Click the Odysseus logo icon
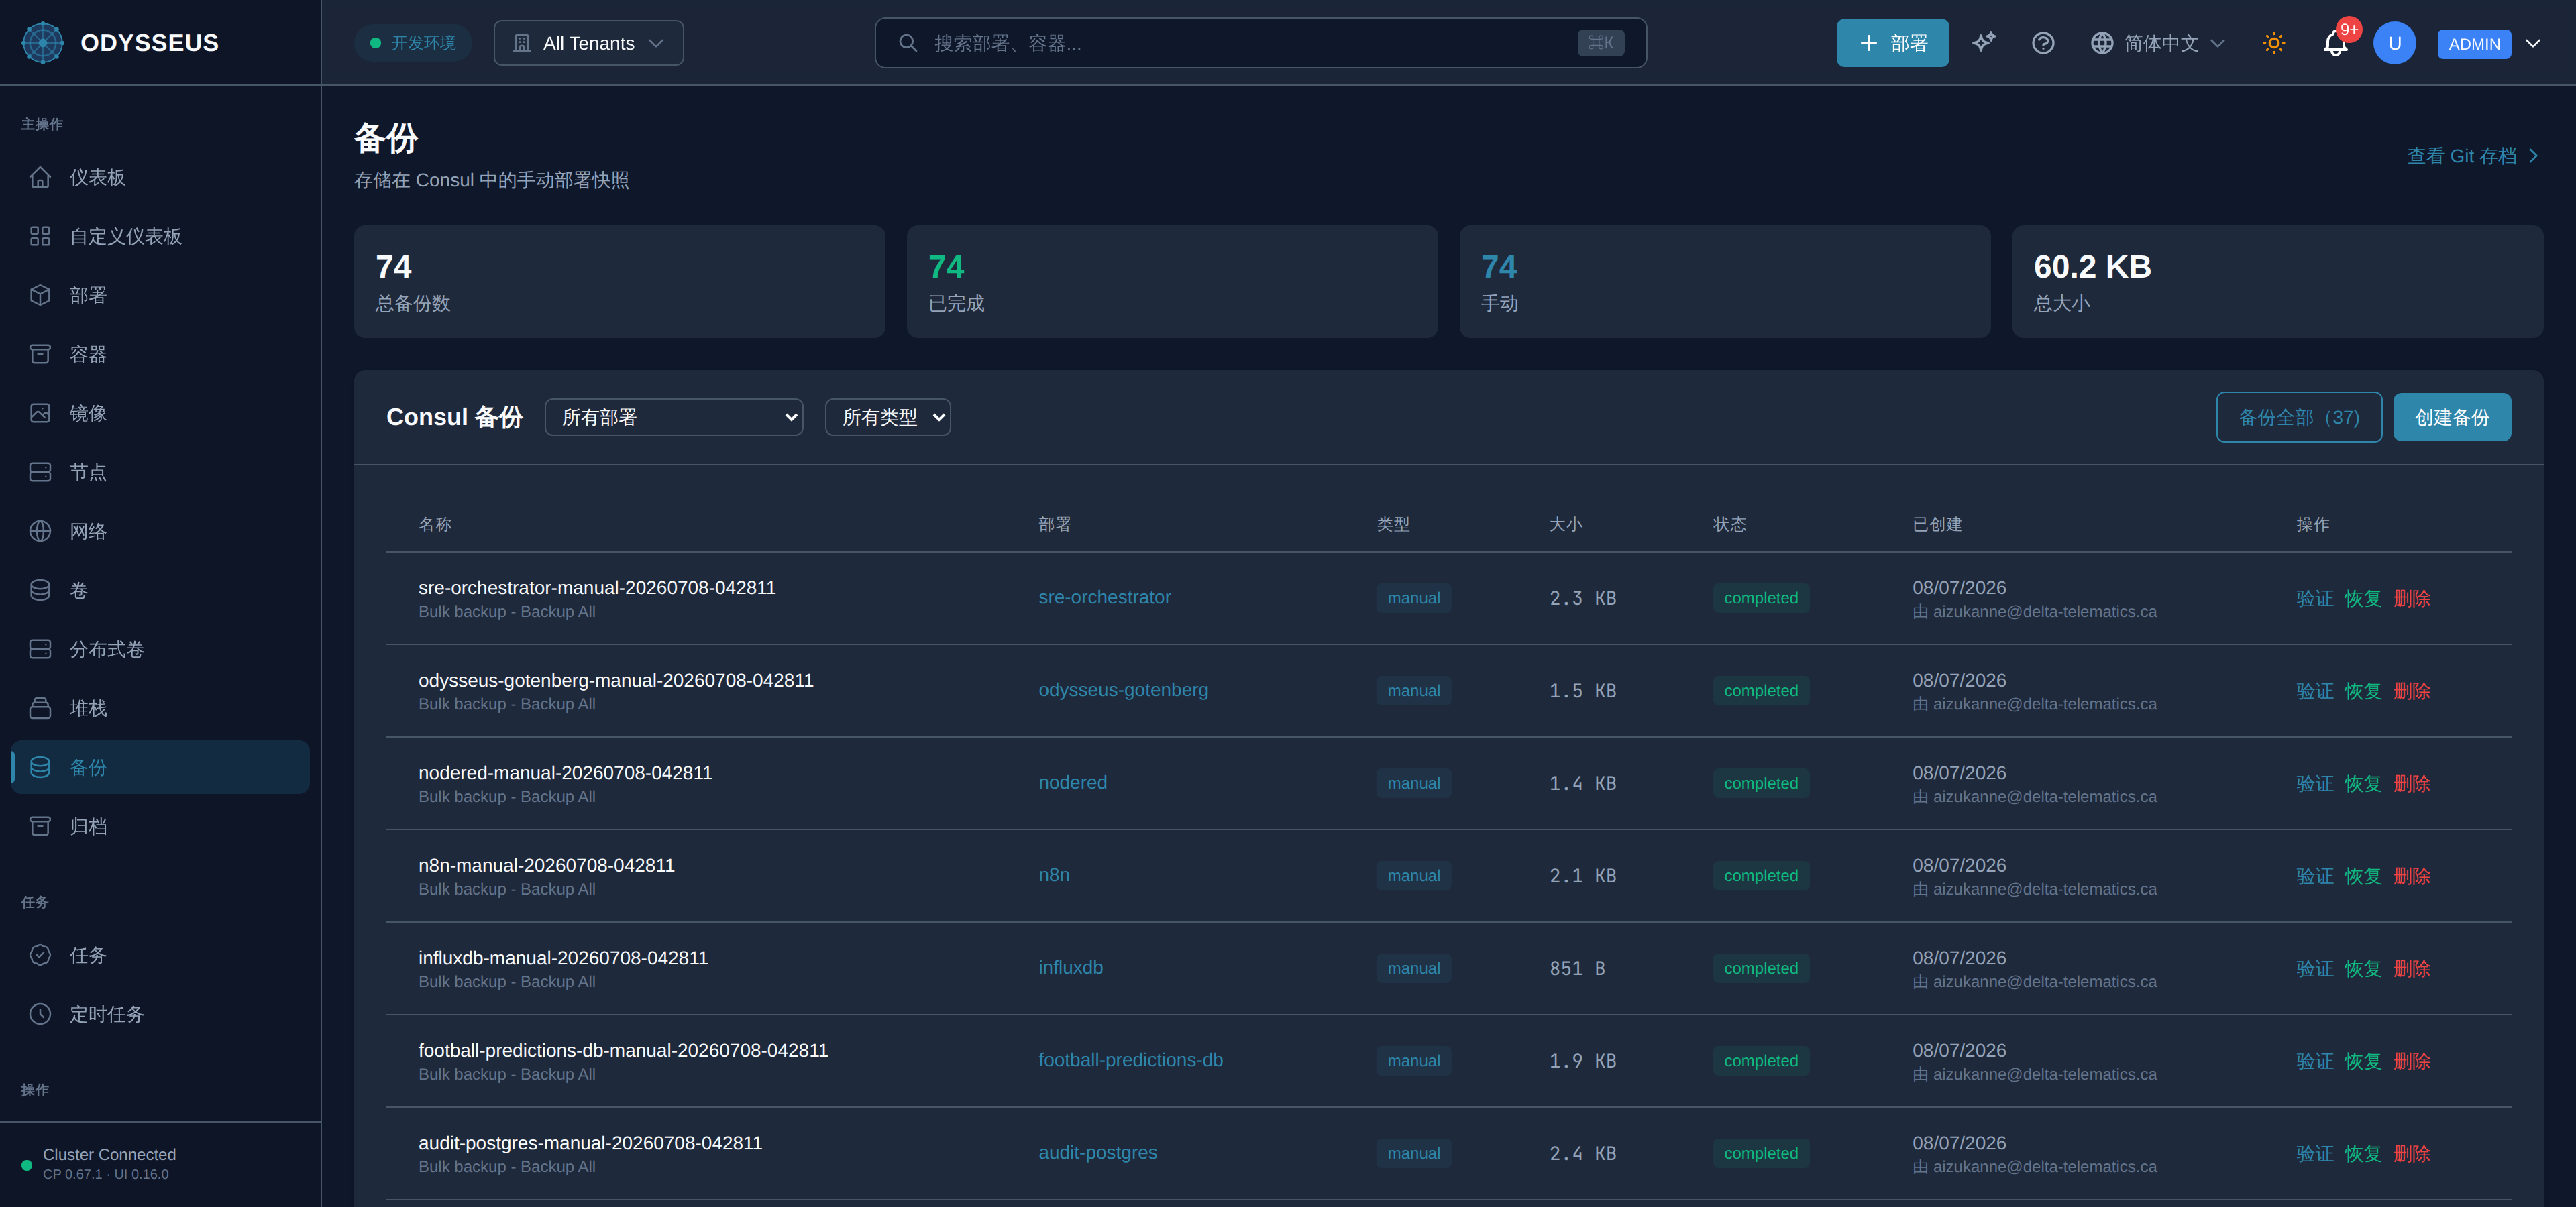The image size is (2576, 1207). point(43,43)
